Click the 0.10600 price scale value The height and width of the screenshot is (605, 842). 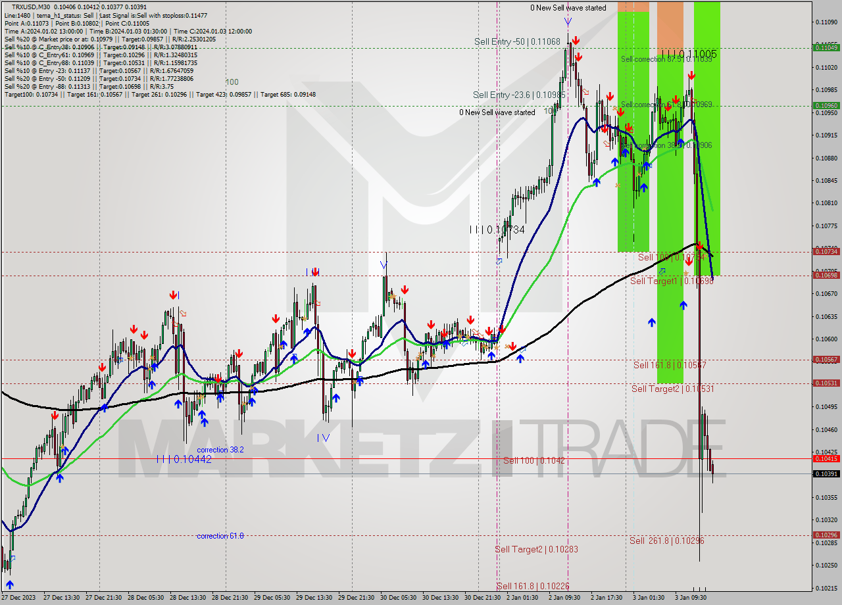[x=826, y=339]
